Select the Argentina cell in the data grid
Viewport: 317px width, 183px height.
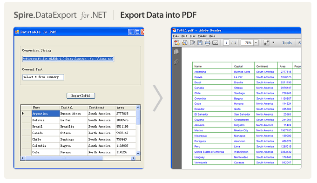coord(46,114)
